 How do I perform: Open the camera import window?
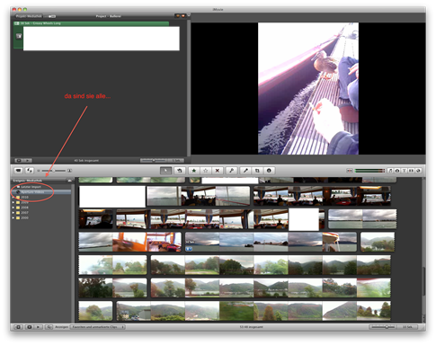[x=19, y=171]
